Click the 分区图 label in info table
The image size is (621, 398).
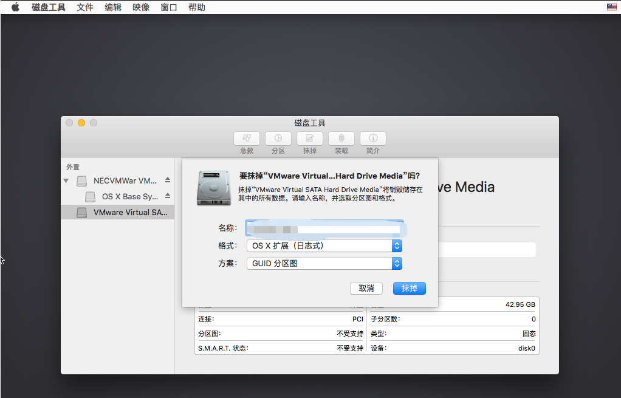tap(210, 334)
